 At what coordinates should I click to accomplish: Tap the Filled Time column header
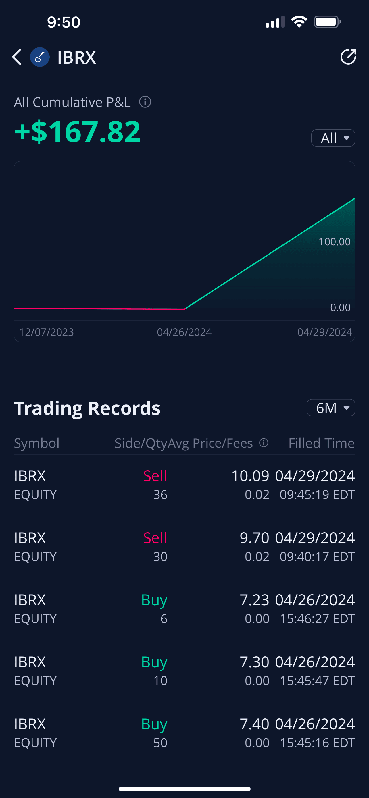(x=321, y=443)
